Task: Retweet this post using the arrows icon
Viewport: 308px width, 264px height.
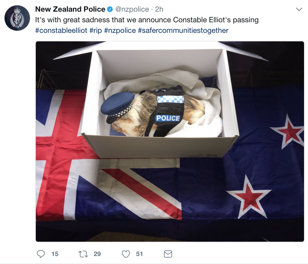Action: click(83, 254)
